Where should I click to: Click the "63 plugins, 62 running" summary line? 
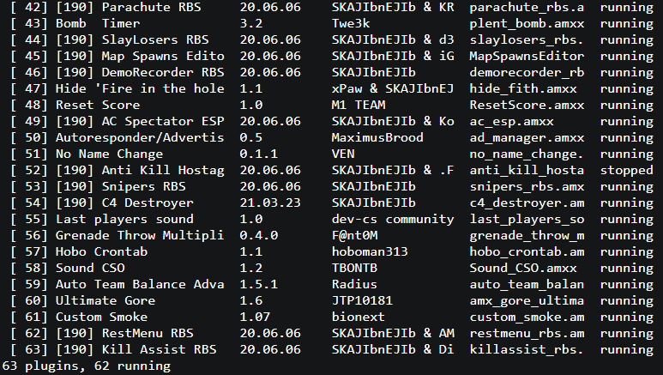(x=86, y=366)
